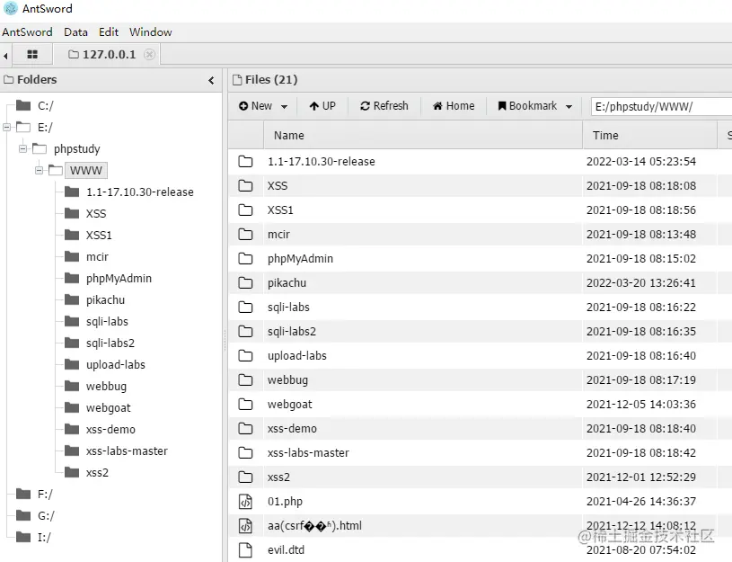
Task: Collapse the phpstudy tree node
Action: (22, 148)
